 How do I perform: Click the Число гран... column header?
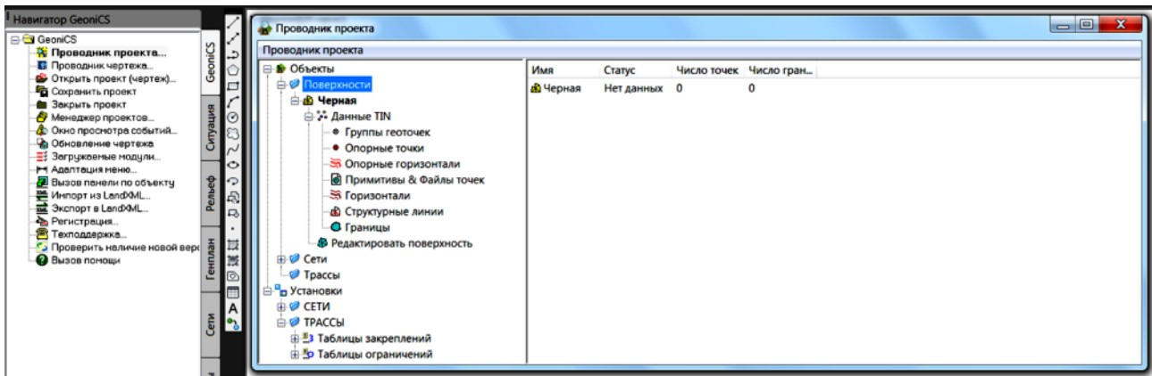(781, 69)
